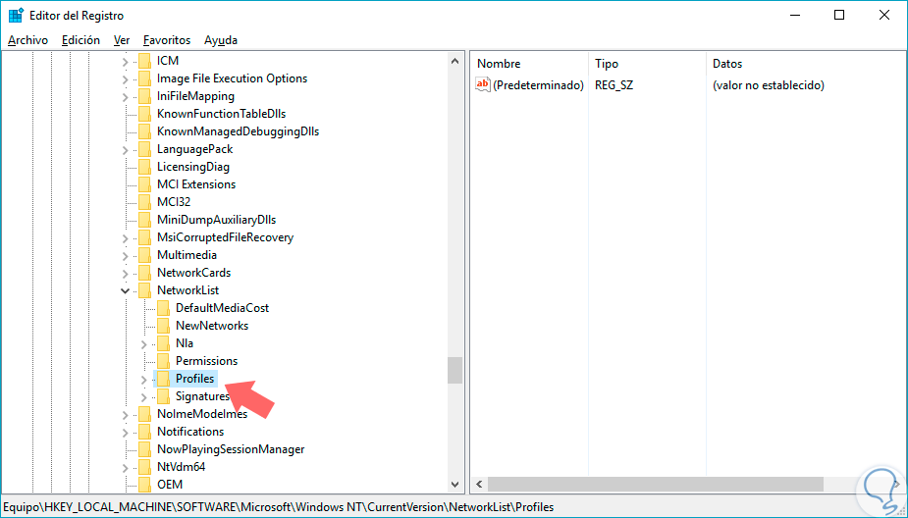Select the KnownFunctionTableDlls key label
The width and height of the screenshot is (908, 518).
coord(221,114)
